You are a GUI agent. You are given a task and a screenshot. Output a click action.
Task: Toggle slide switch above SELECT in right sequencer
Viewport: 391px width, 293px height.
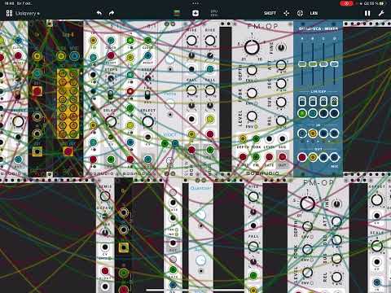point(147,95)
